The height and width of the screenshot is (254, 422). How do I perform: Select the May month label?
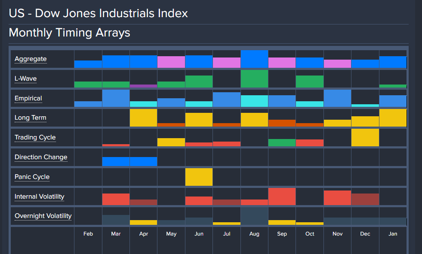point(172,234)
